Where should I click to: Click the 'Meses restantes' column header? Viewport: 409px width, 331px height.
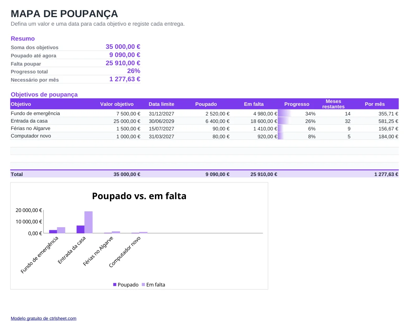[x=333, y=104]
